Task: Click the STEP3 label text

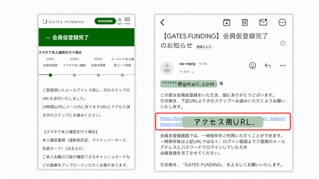Action: pos(98,59)
